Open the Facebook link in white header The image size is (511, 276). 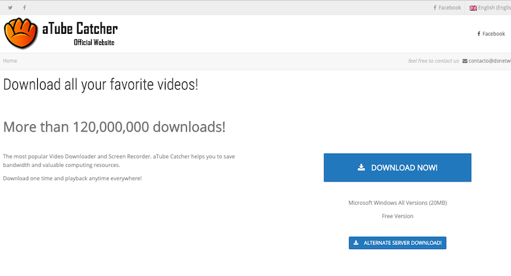491,34
